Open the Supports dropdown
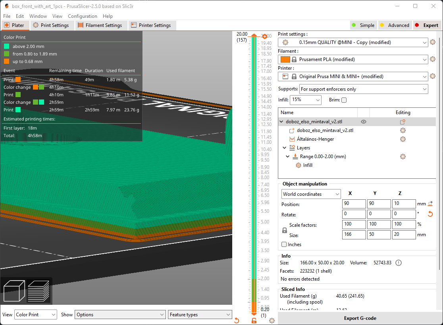 (364, 89)
